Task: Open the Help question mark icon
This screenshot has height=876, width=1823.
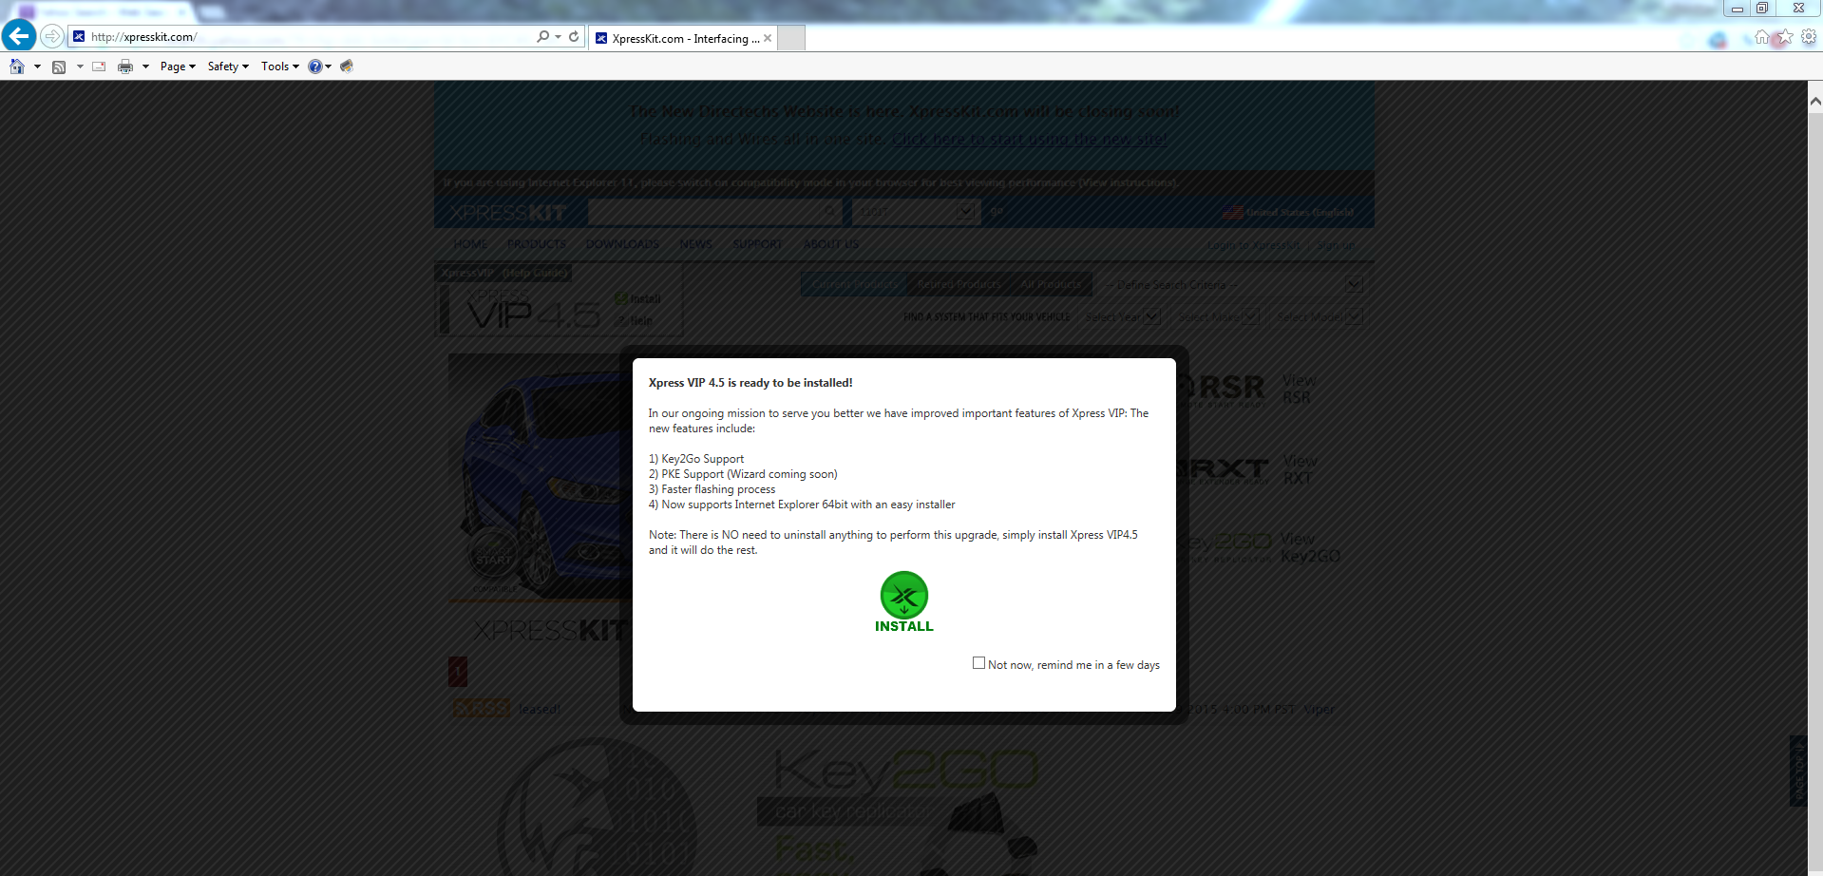Action: pos(314,67)
